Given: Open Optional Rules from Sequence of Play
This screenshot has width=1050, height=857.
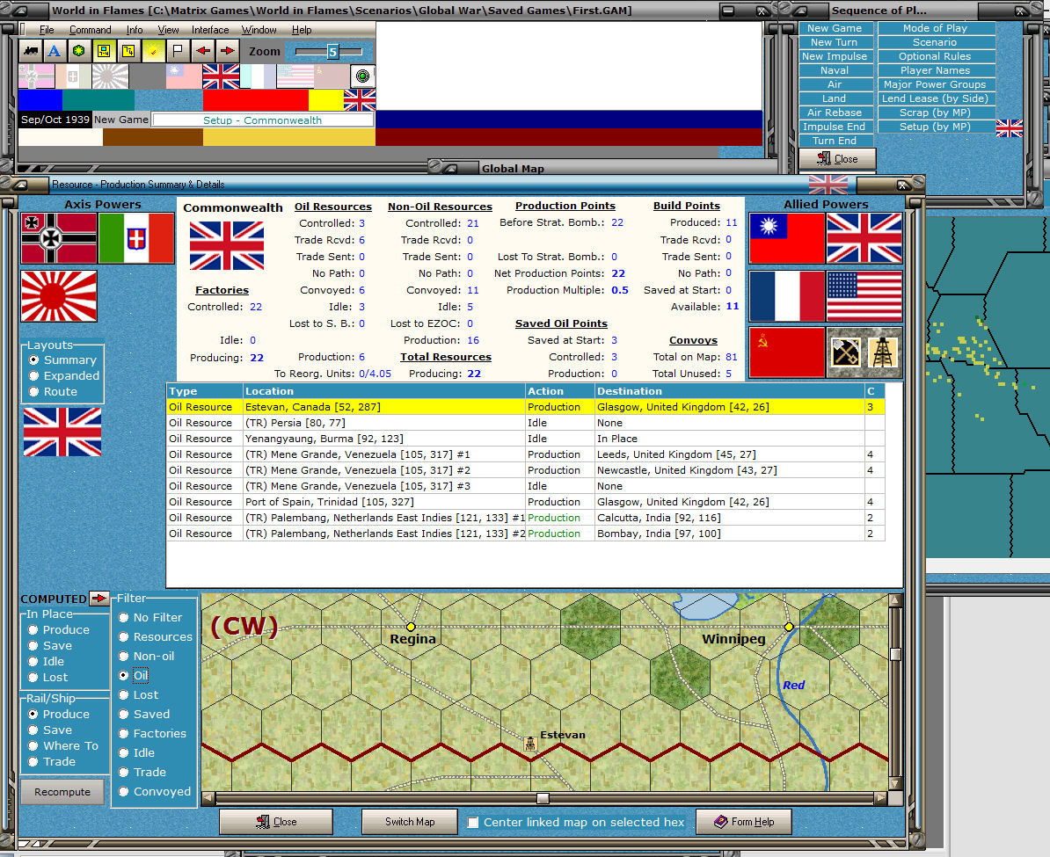Looking at the screenshot, I should pos(936,55).
